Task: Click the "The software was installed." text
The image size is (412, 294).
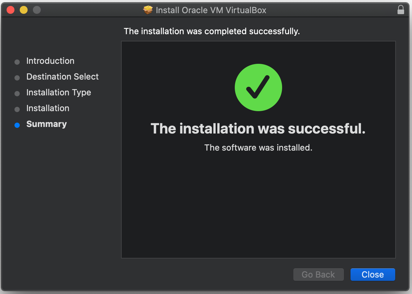Action: [258, 148]
